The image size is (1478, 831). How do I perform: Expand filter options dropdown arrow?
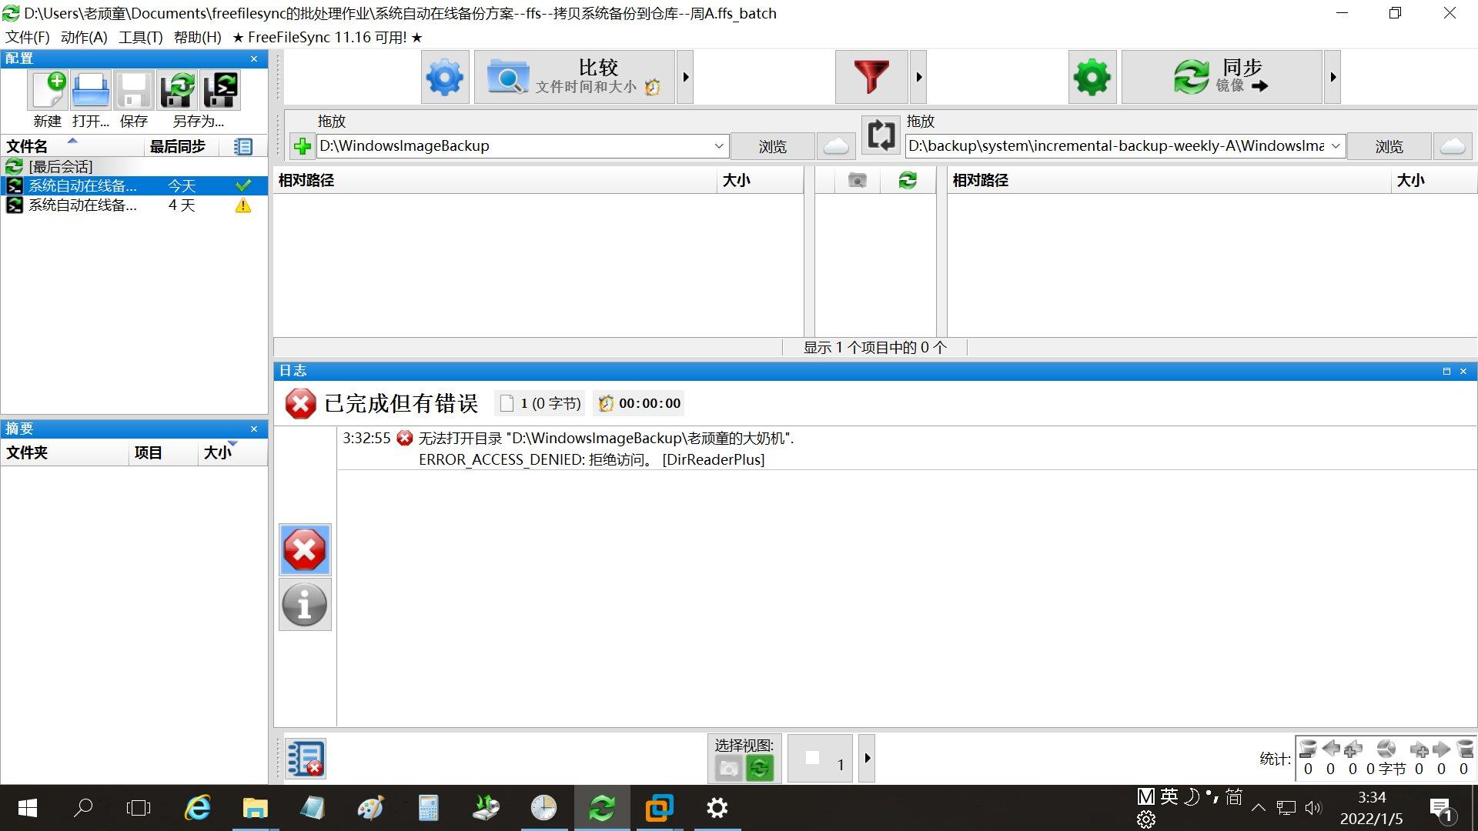(x=918, y=77)
